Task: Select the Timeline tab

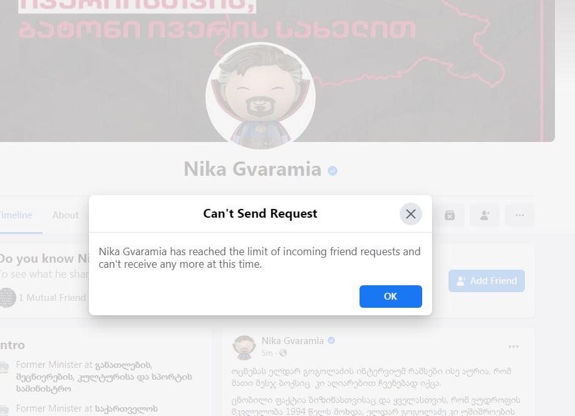Action: point(16,215)
